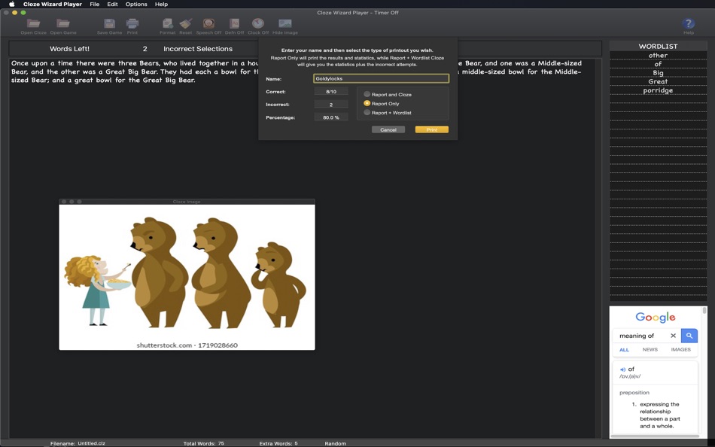Clear the Google search box with X

click(x=673, y=336)
